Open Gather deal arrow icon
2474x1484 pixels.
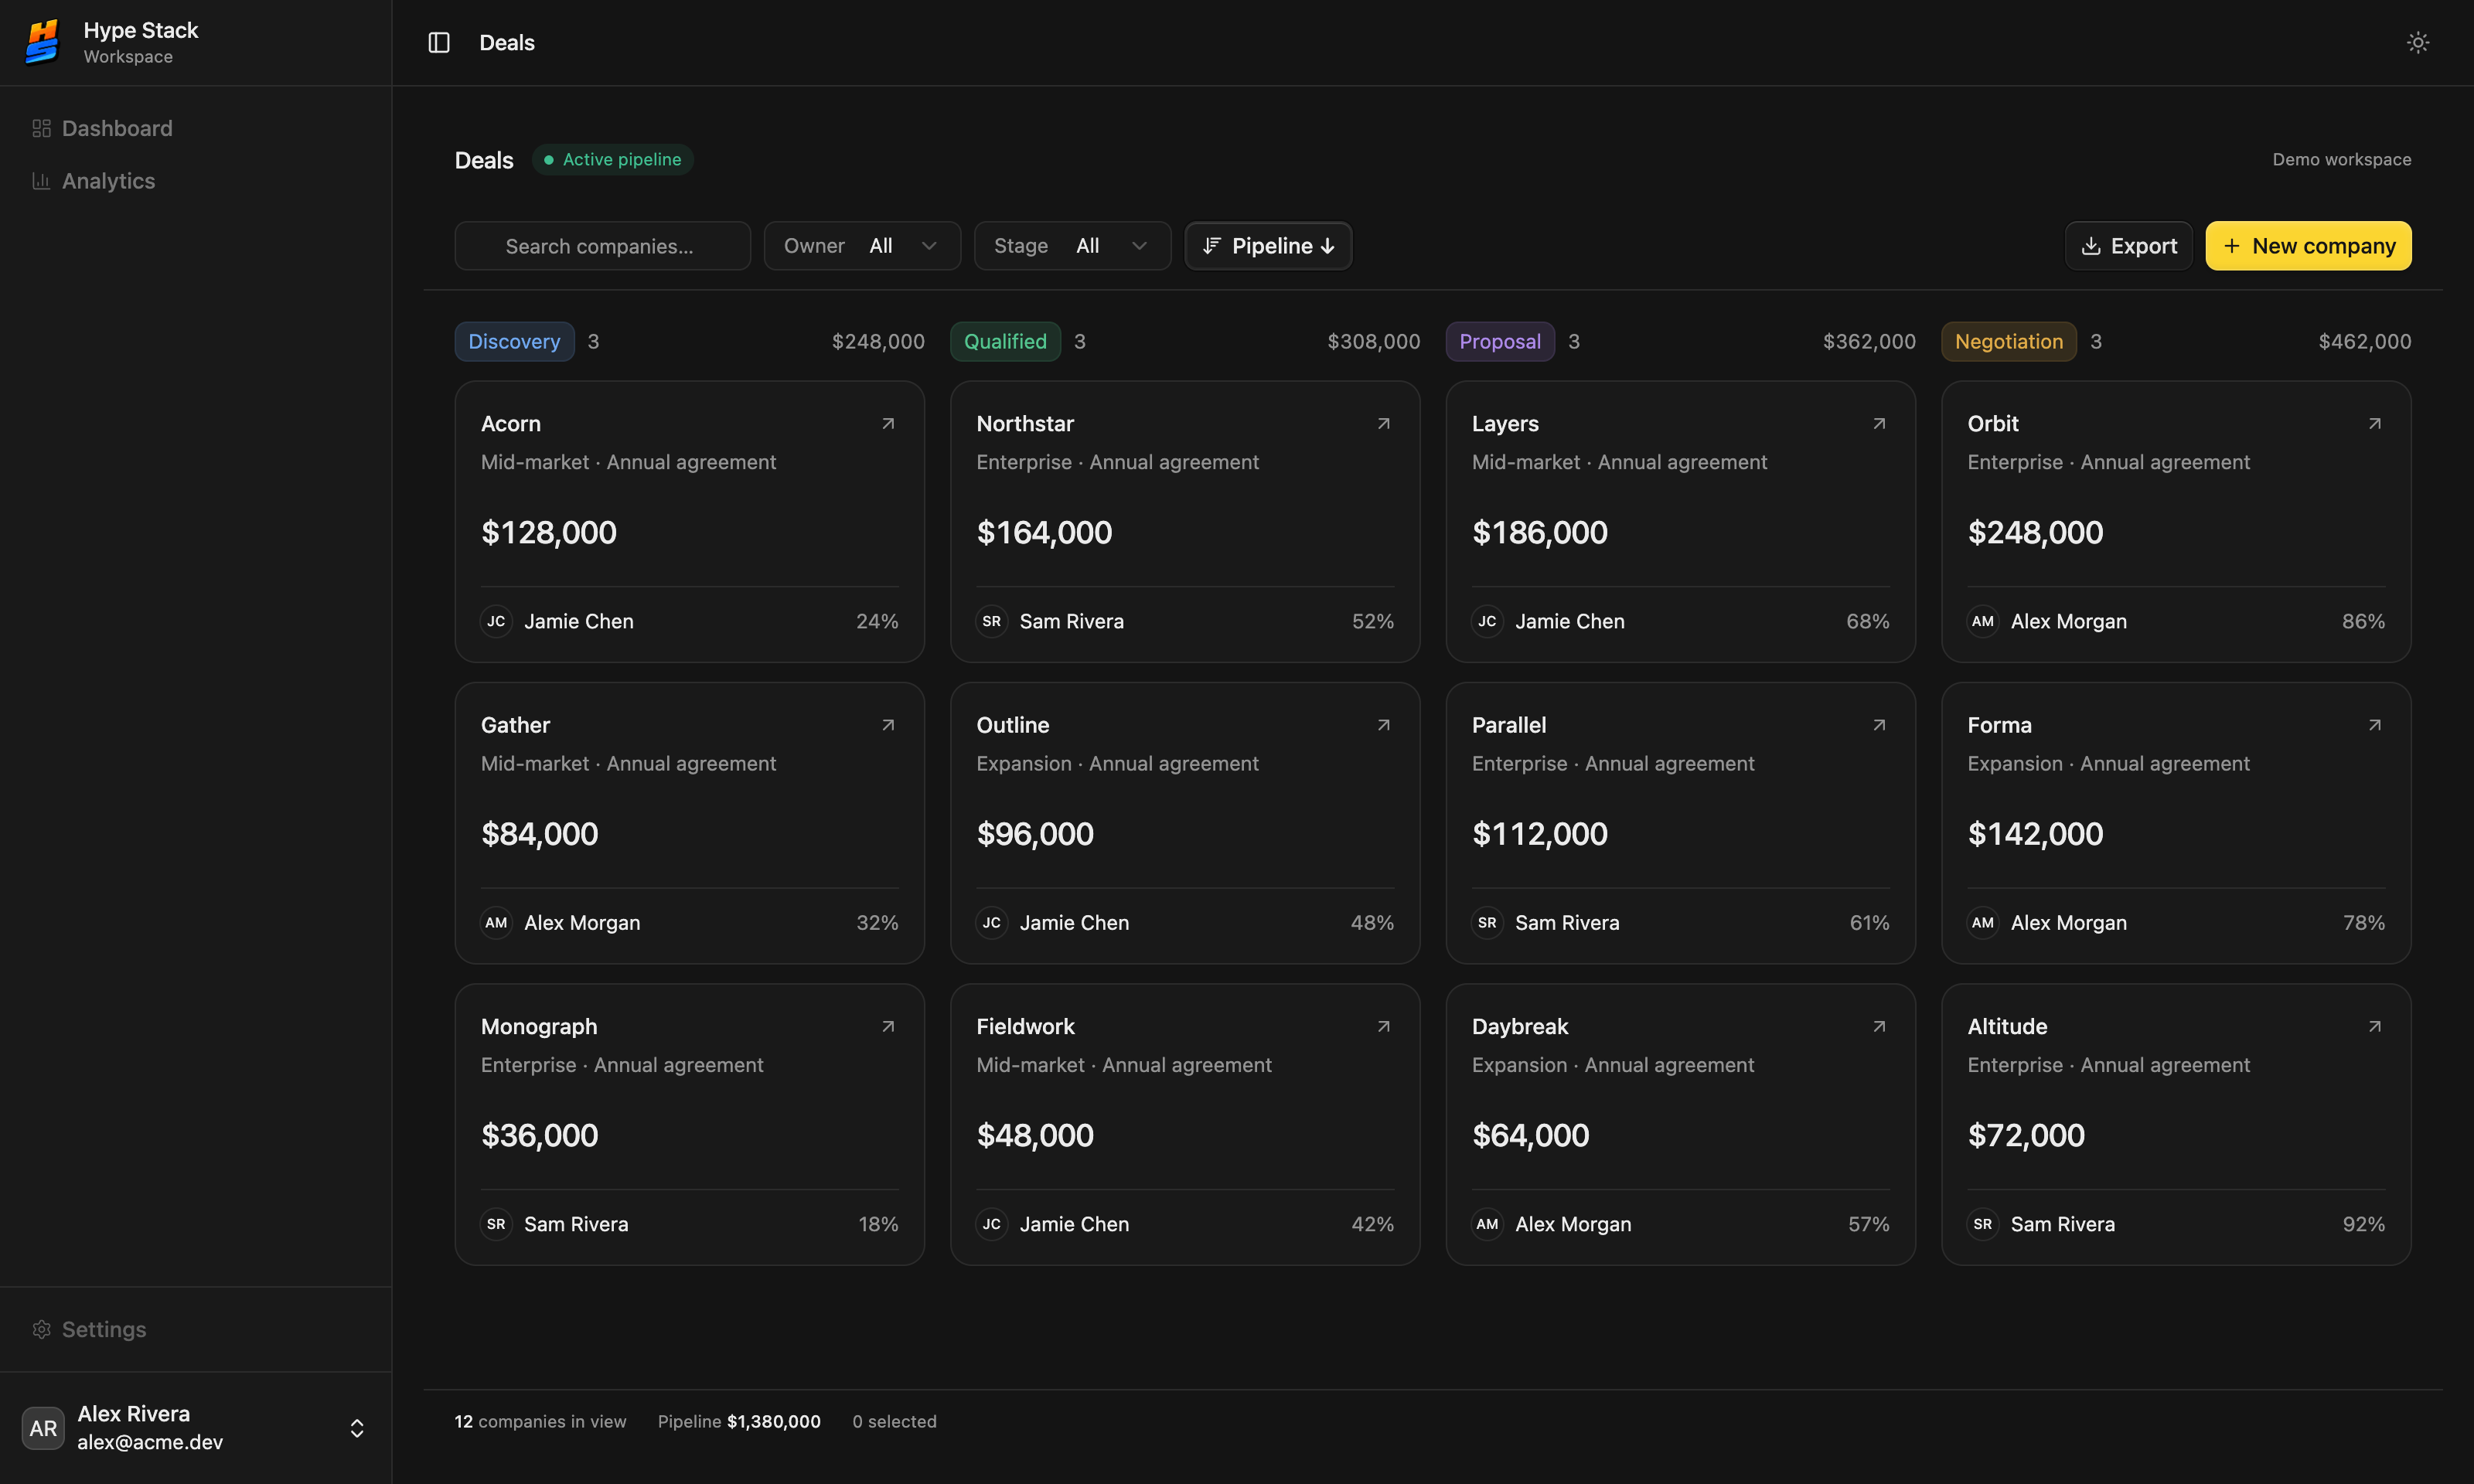click(x=888, y=725)
